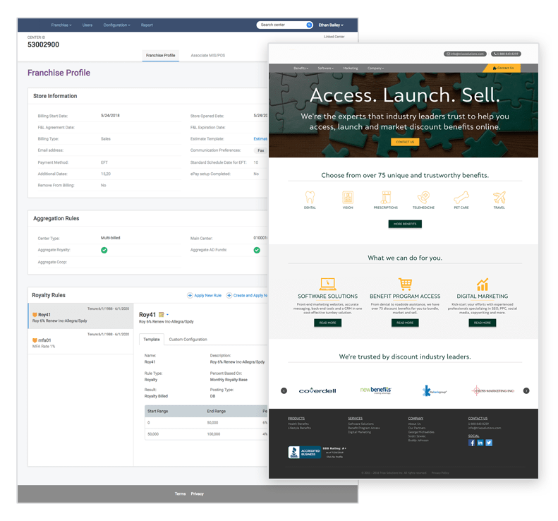Expand the Franchise dropdown menu
The image size is (558, 521).
click(61, 25)
